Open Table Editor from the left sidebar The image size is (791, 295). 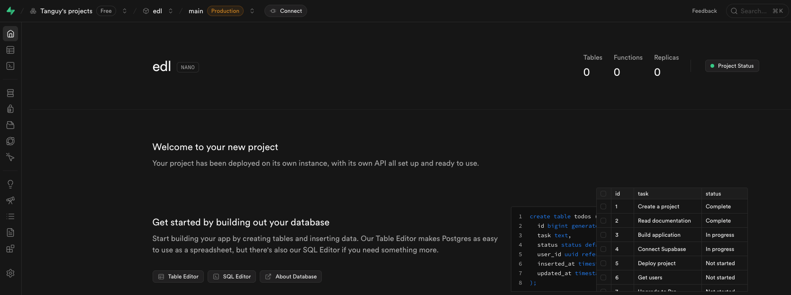point(10,50)
